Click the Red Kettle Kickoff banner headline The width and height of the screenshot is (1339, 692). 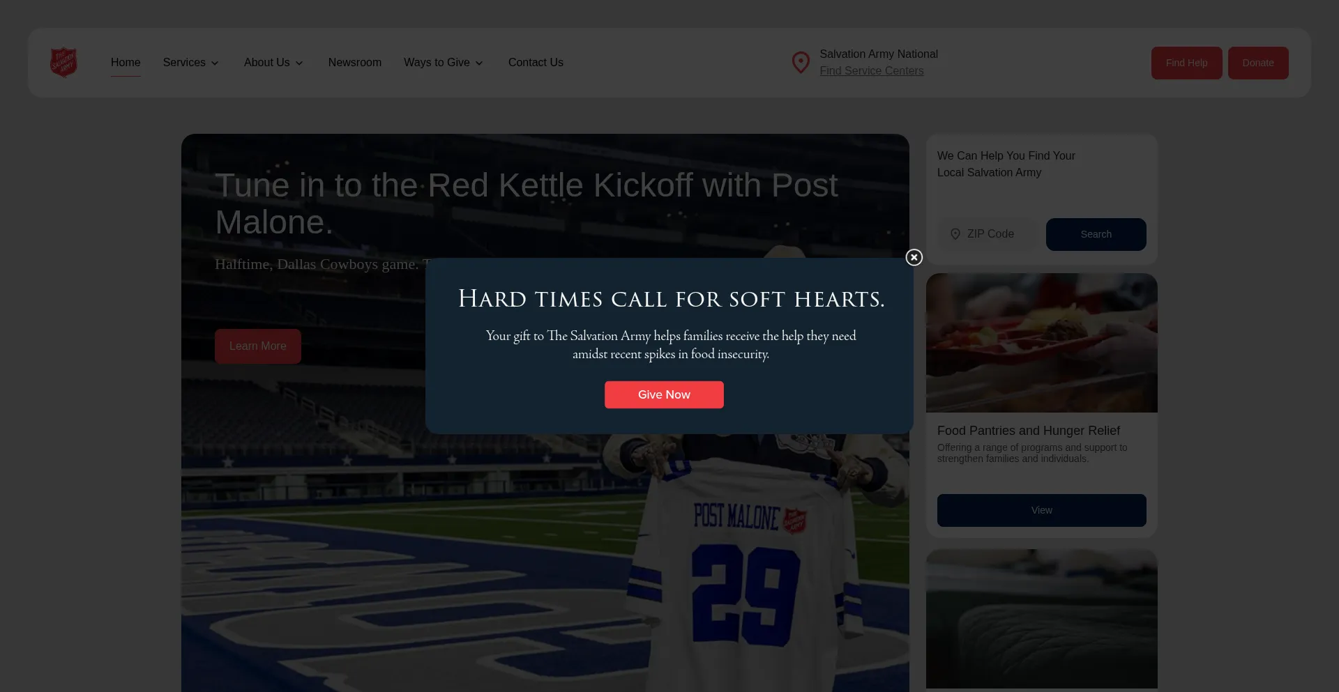(527, 203)
